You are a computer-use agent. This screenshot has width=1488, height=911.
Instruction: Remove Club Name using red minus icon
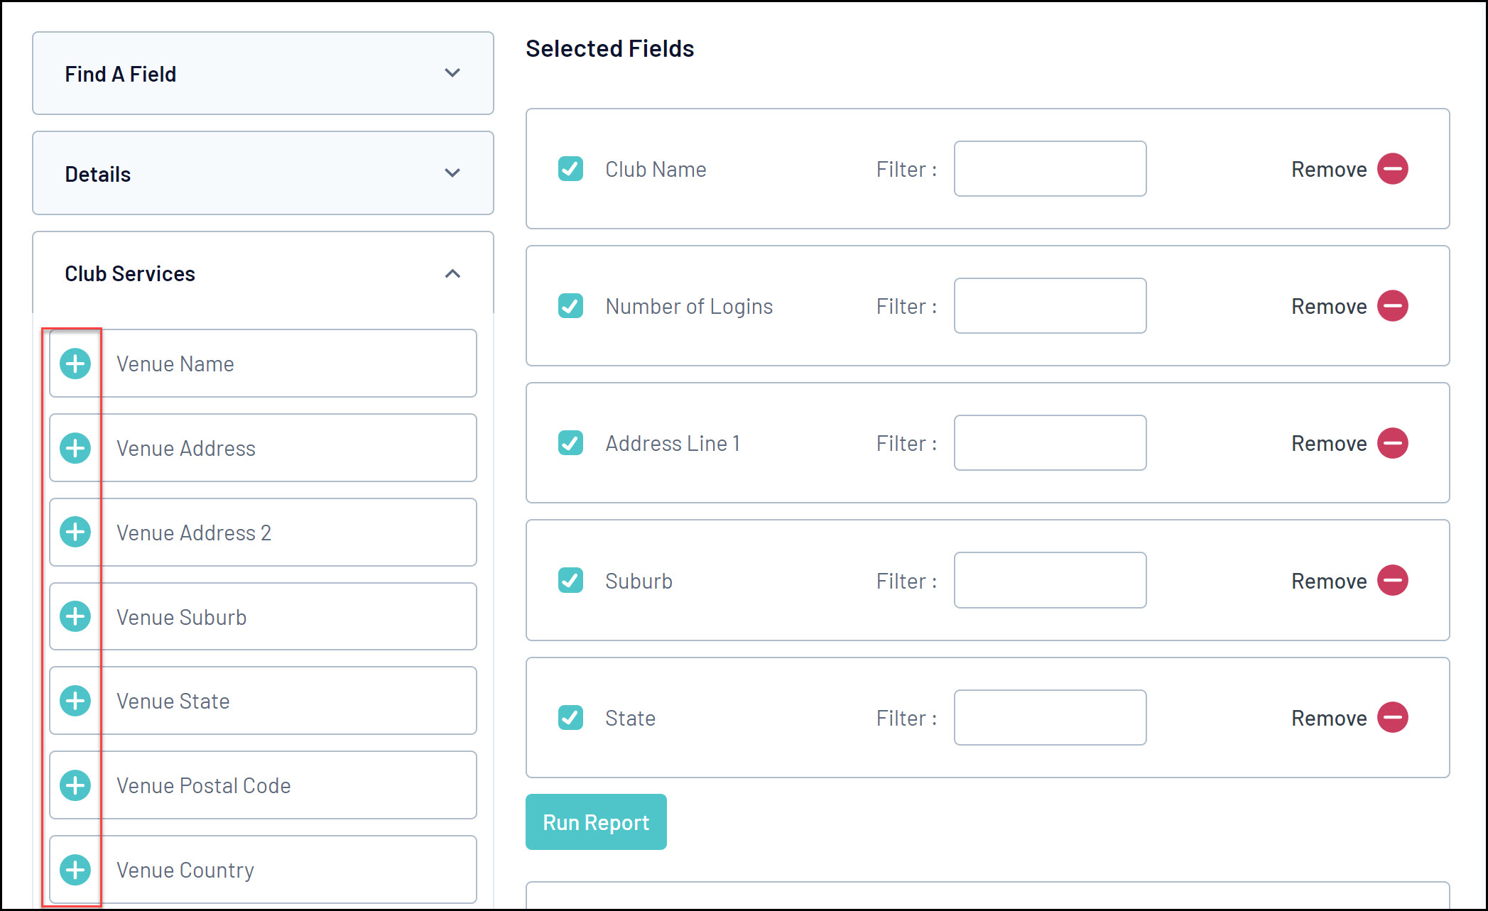click(x=1392, y=169)
